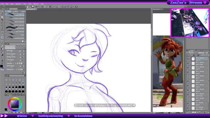Screen dimensions: 210x118
Task: Click the Scale/Transform toolbar icon
Action: click(50, 7)
